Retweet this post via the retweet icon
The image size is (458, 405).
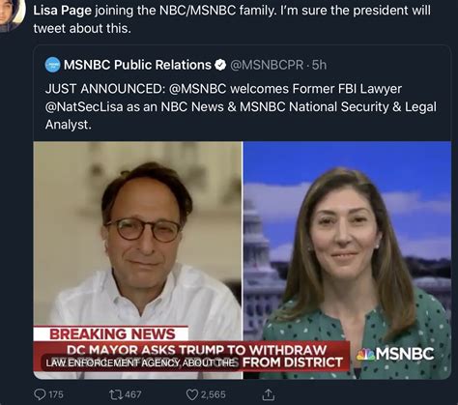tap(116, 394)
